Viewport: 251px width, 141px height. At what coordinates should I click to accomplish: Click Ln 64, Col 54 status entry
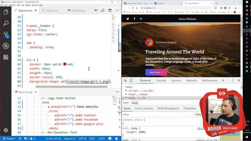click(x=53, y=139)
